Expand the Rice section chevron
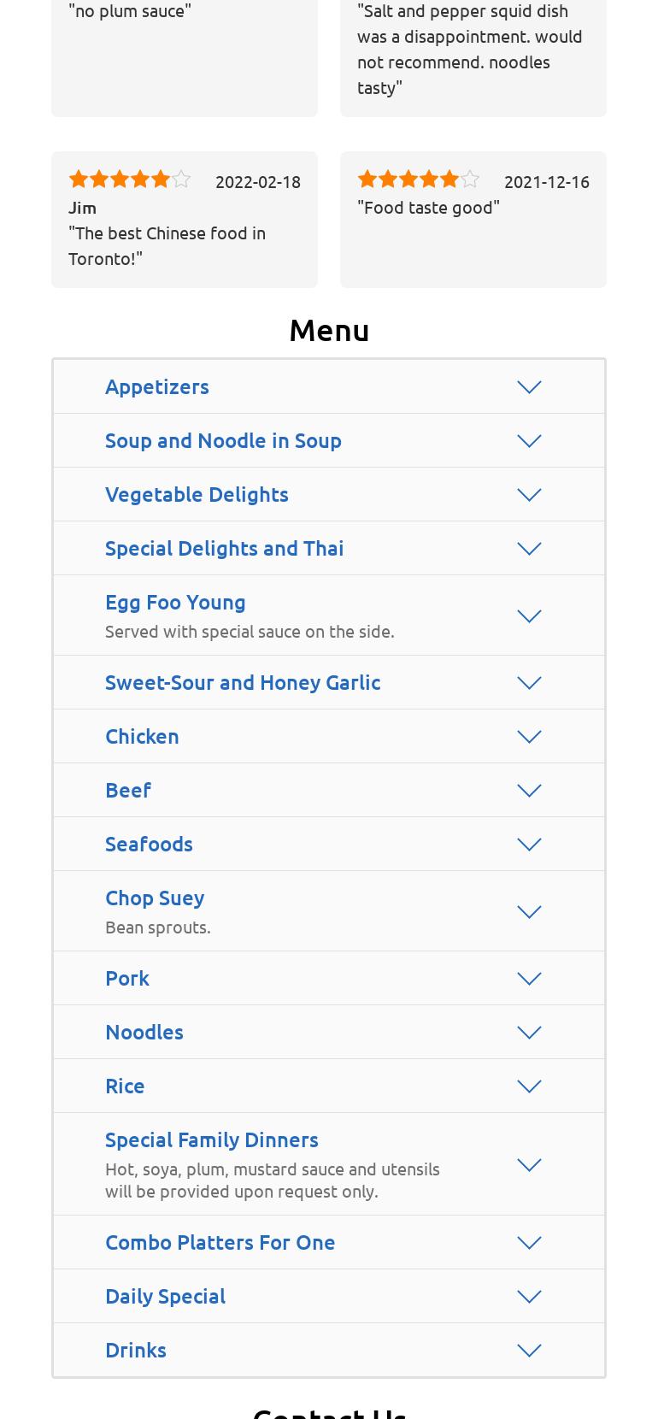 (x=529, y=1086)
